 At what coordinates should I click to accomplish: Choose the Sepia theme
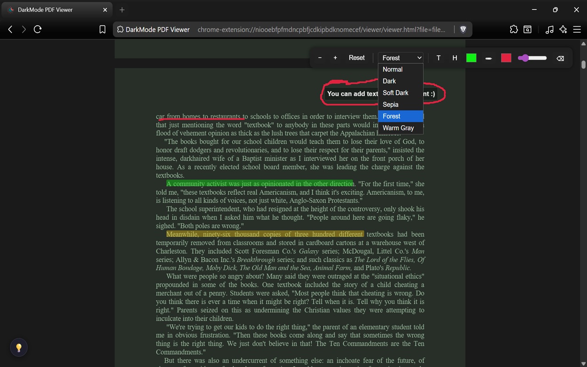pyautogui.click(x=400, y=105)
